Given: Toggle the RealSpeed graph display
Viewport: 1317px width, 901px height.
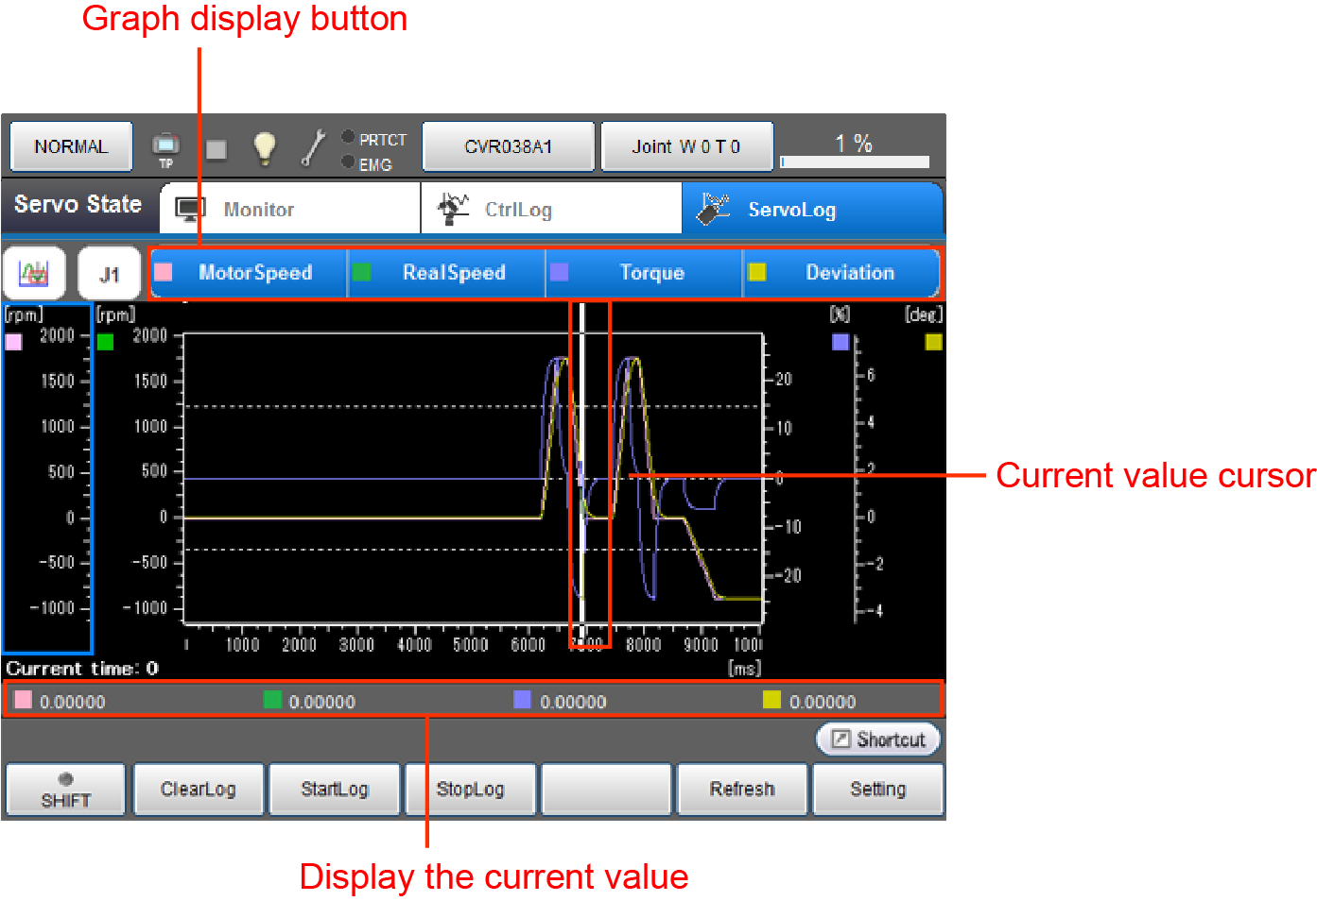Looking at the screenshot, I should click(447, 273).
